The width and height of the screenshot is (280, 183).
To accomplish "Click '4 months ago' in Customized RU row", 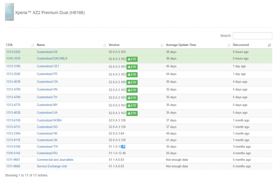I will (x=242, y=153).
